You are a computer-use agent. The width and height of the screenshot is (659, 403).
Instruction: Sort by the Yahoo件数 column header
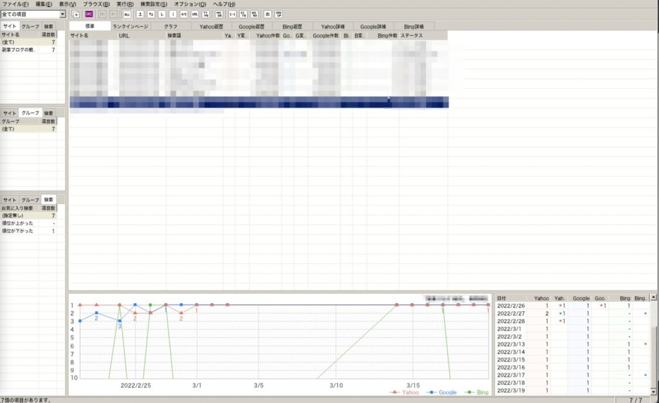click(x=266, y=35)
